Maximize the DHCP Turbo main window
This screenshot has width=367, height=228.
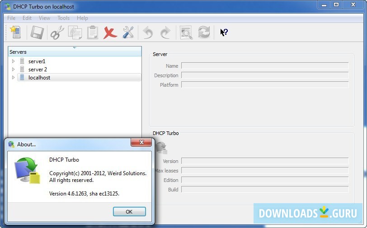click(336, 5)
